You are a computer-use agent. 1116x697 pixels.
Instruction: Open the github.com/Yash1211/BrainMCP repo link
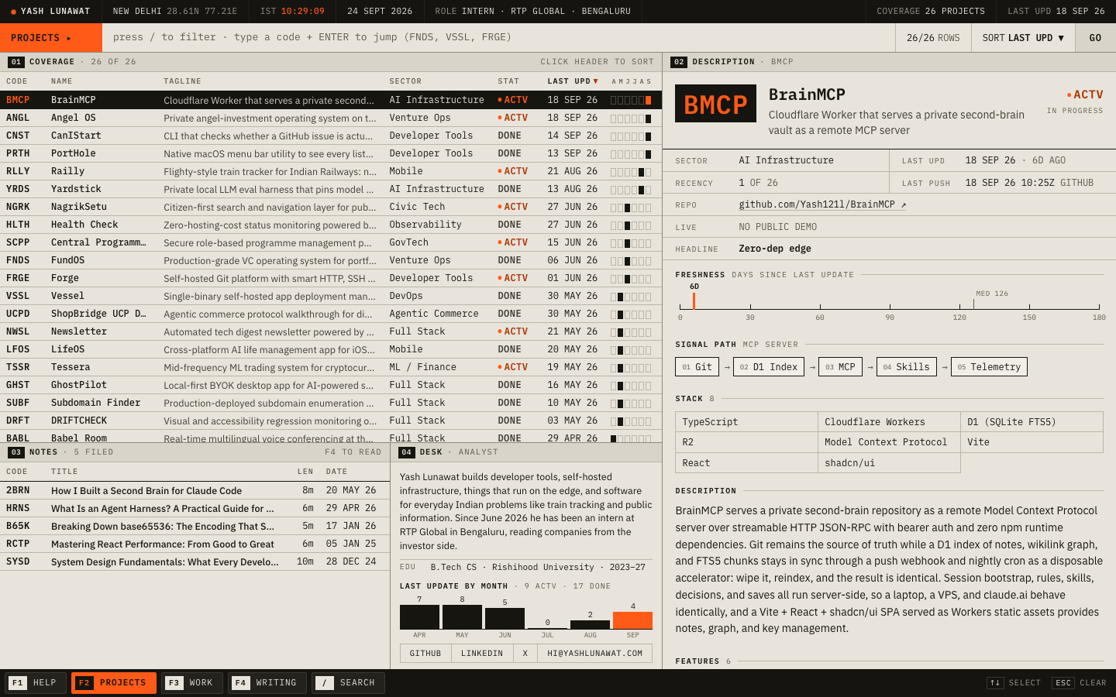click(822, 204)
